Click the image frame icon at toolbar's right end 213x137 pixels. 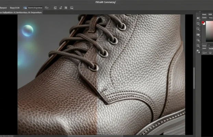click(x=72, y=8)
